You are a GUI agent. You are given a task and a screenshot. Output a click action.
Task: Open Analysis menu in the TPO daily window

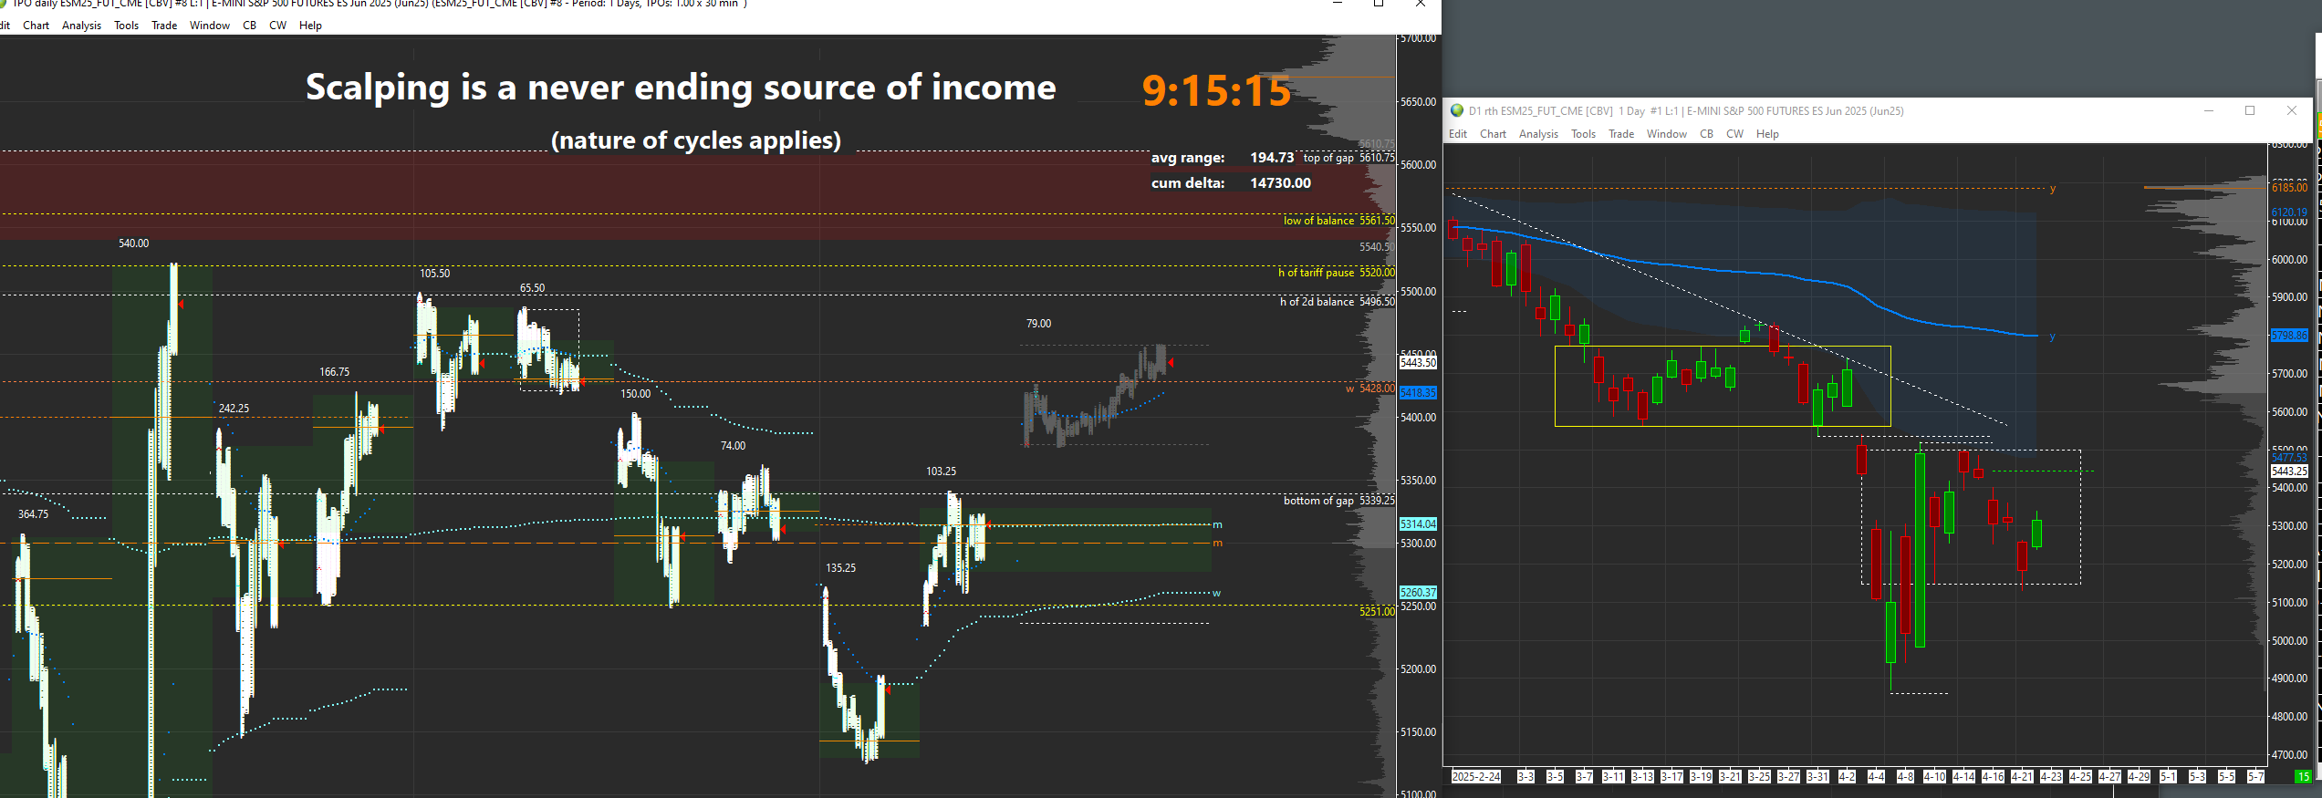coord(81,26)
